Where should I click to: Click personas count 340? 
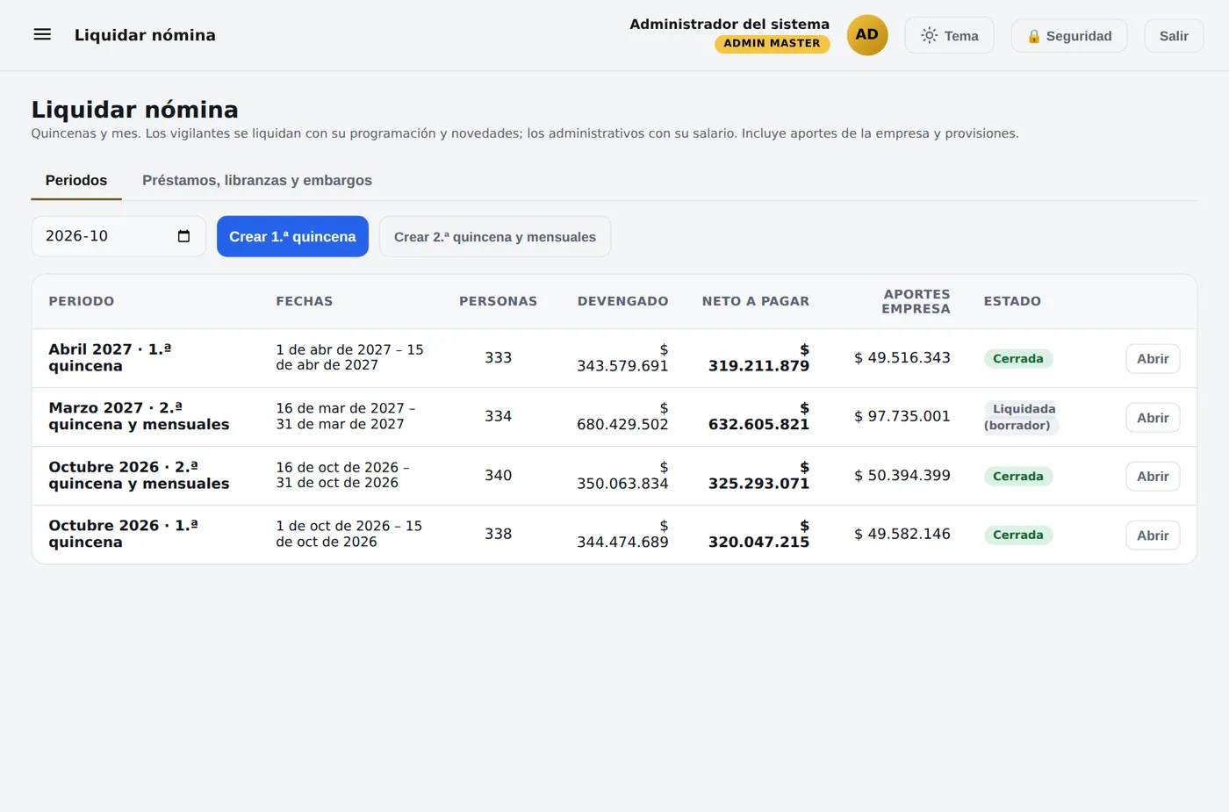(x=498, y=475)
